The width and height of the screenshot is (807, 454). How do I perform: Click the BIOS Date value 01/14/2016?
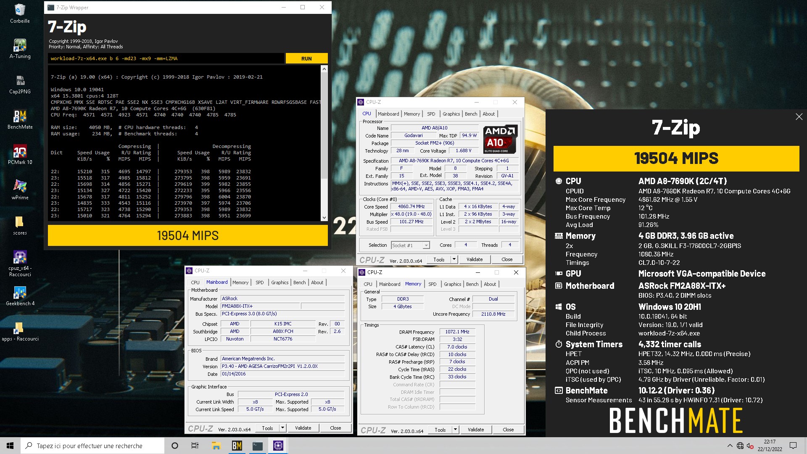point(283,374)
